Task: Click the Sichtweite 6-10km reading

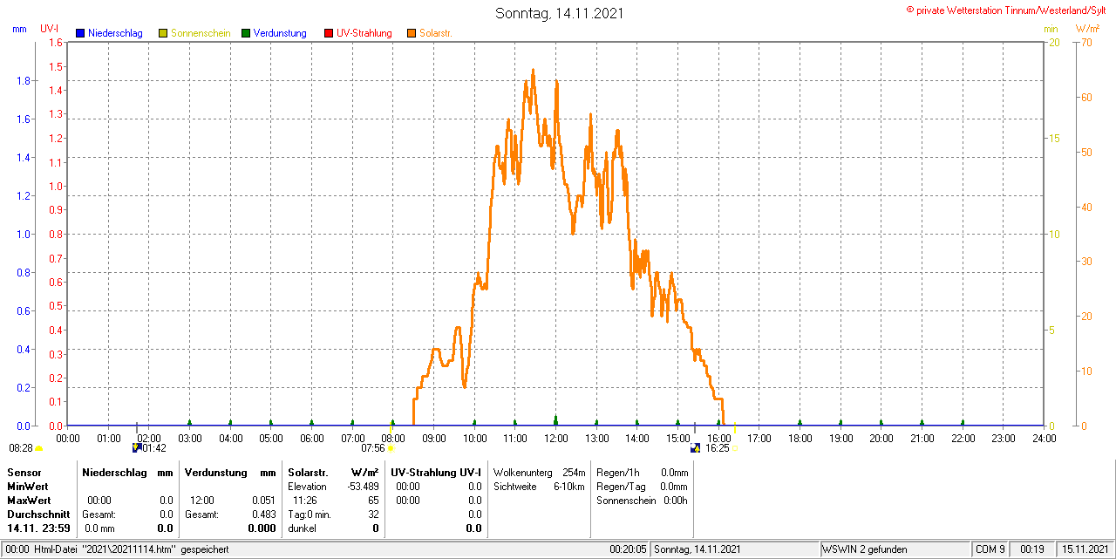Action: pos(539,486)
